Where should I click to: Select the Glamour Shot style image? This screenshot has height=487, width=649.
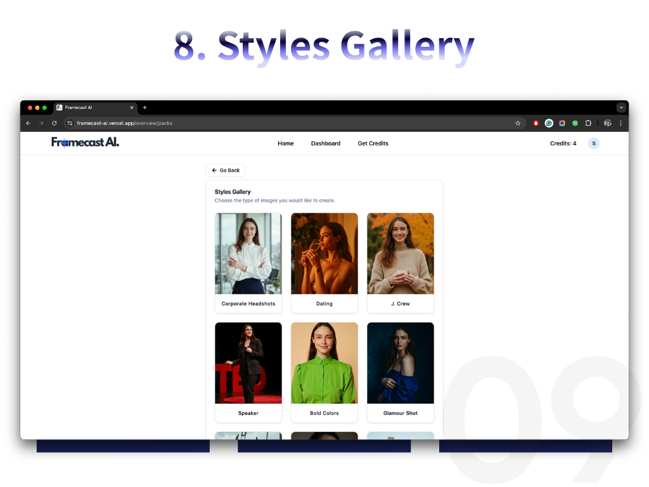coord(401,363)
